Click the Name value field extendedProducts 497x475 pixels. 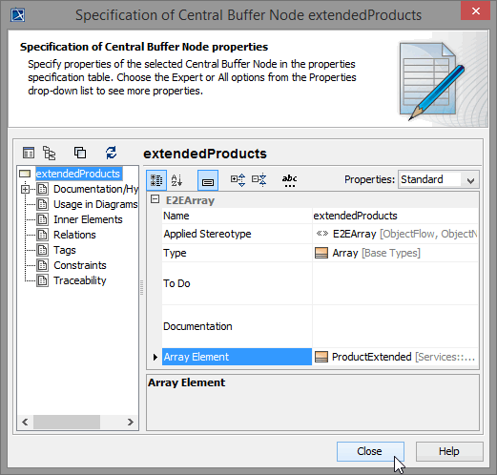[395, 216]
